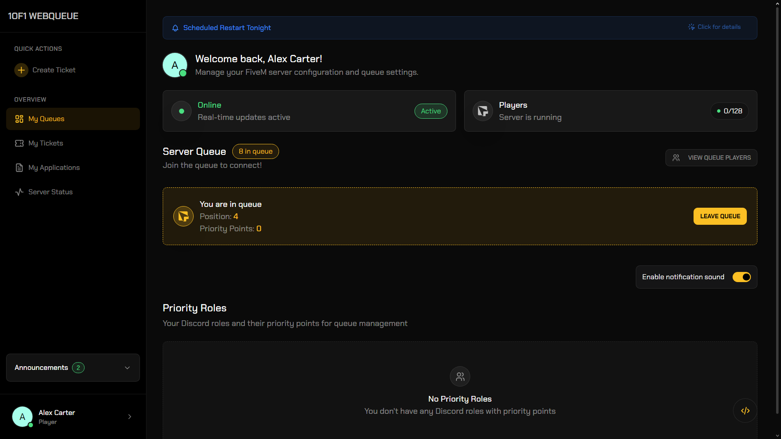This screenshot has height=439, width=781.
Task: Click the 0/128 player count badge
Action: (x=729, y=111)
